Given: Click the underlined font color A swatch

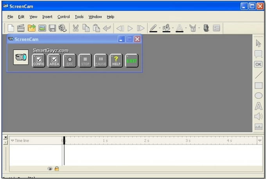Looking at the screenshot, I should 179,28.
